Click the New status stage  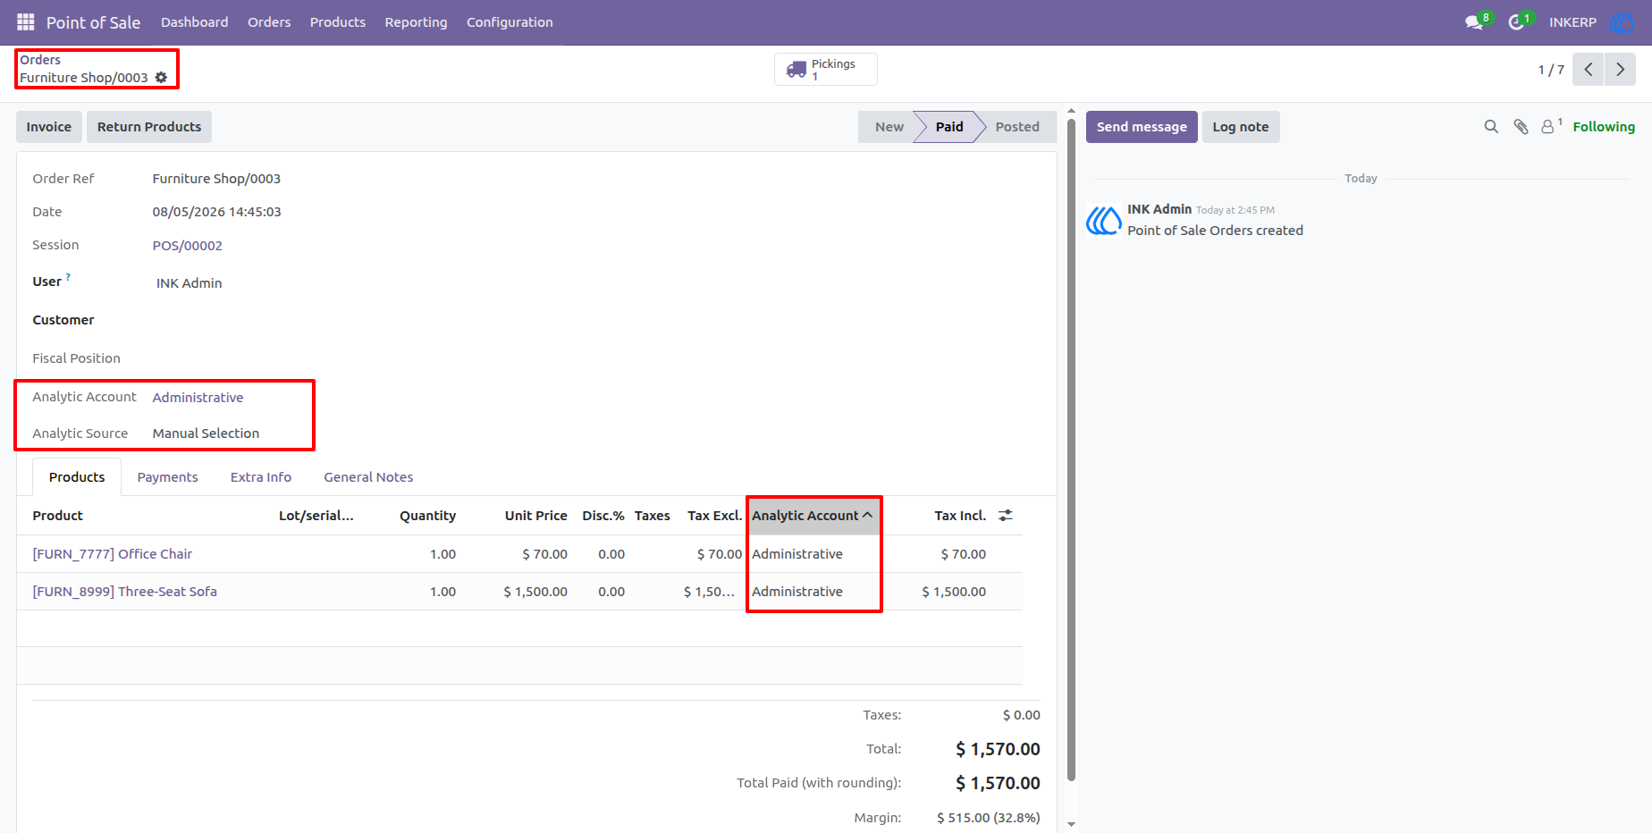coord(889,127)
